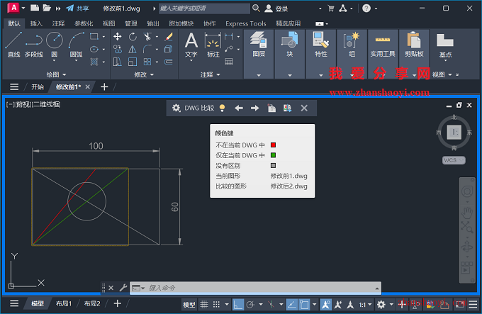The height and width of the screenshot is (314, 482).
Task: Select the Polyline (多段线) tool
Action: point(34,44)
